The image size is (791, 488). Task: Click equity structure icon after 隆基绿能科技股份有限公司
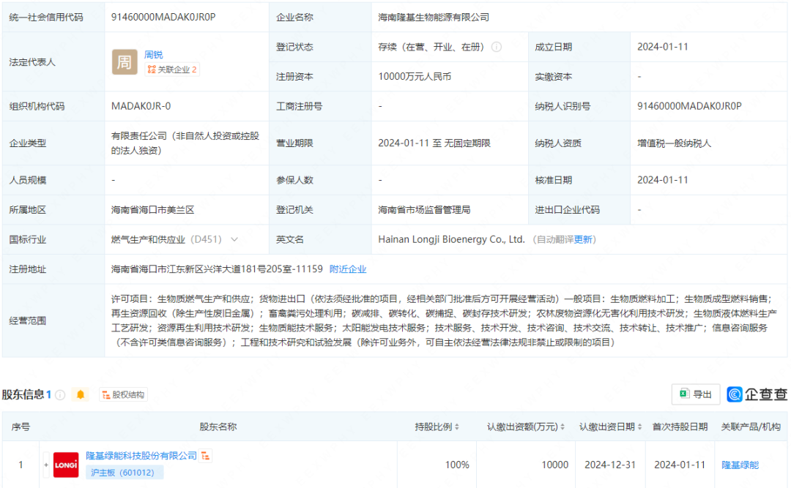coord(207,456)
